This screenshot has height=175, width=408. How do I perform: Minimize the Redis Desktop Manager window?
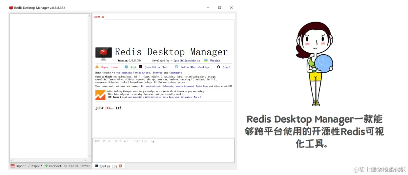coord(208,8)
